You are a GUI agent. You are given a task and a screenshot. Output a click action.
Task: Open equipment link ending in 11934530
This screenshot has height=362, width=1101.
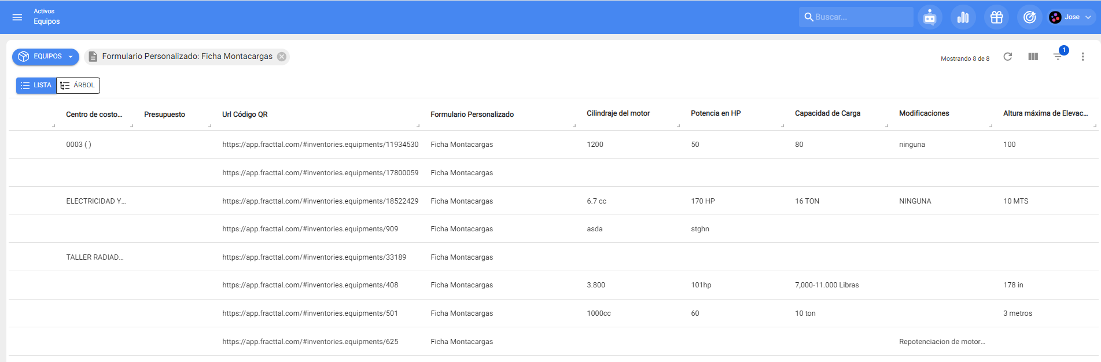320,145
